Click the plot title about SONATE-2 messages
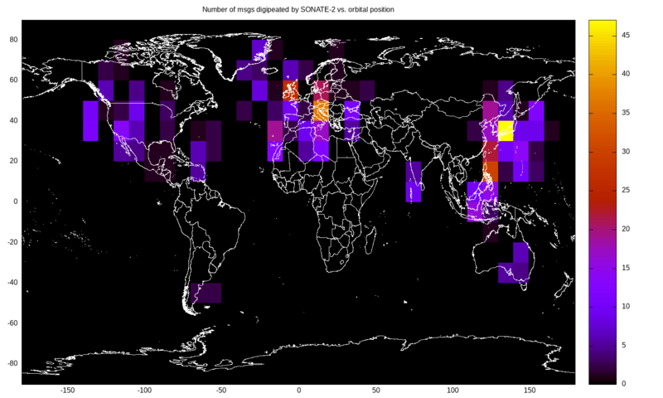This screenshot has width=663, height=398. point(298,9)
